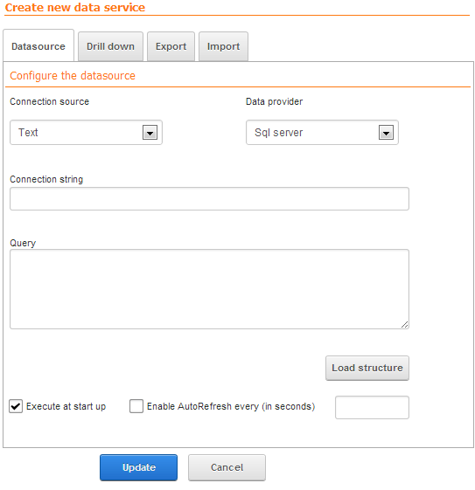The width and height of the screenshot is (475, 490).
Task: Focus the AutoRefresh seconds input box
Action: click(372, 407)
